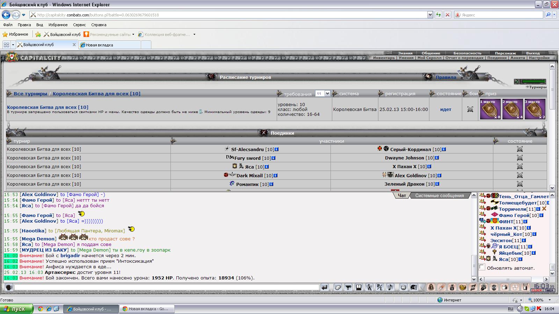The image size is (559, 314).
Task: Click the dark shield icon in bottom bar
Action: point(494,287)
